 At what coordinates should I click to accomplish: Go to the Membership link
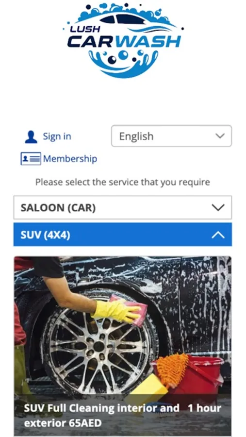(x=70, y=159)
